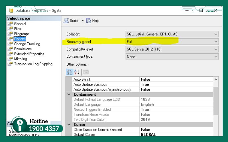Select the Mirroring page icon
This screenshot has height=142, width=228.
pos(10,59)
